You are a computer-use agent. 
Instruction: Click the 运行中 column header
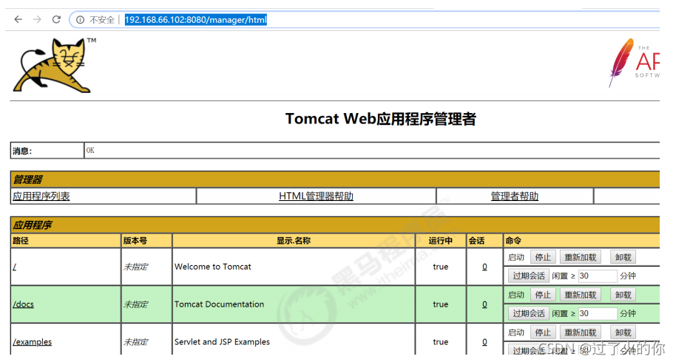440,241
